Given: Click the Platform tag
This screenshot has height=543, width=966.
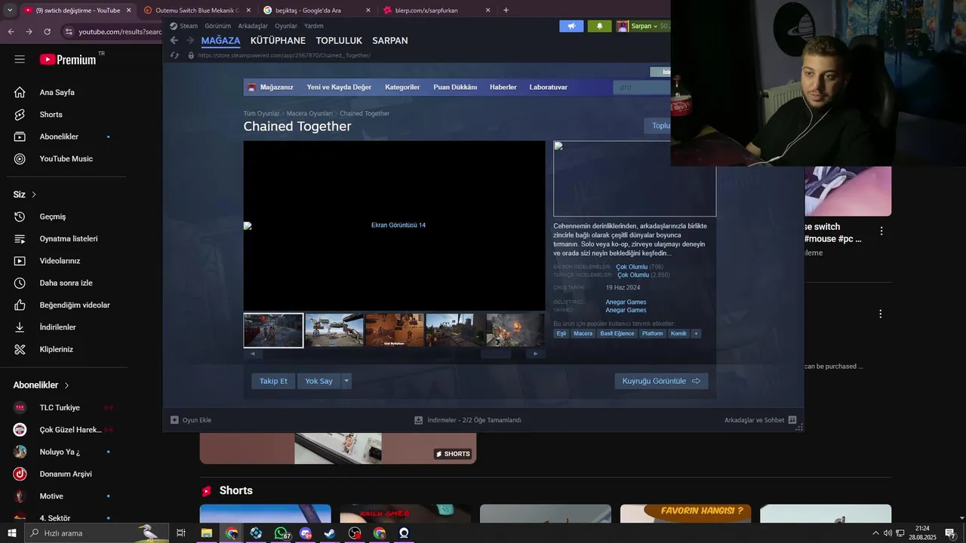Looking at the screenshot, I should click(x=653, y=333).
